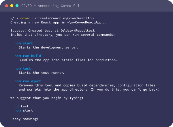173x127 pixels.
Task: Click the teal maximize dot
Action: tap(17, 5)
